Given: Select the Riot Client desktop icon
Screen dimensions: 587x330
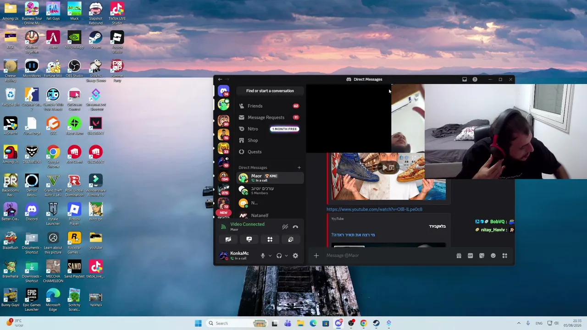Looking at the screenshot, I should coord(74,155).
